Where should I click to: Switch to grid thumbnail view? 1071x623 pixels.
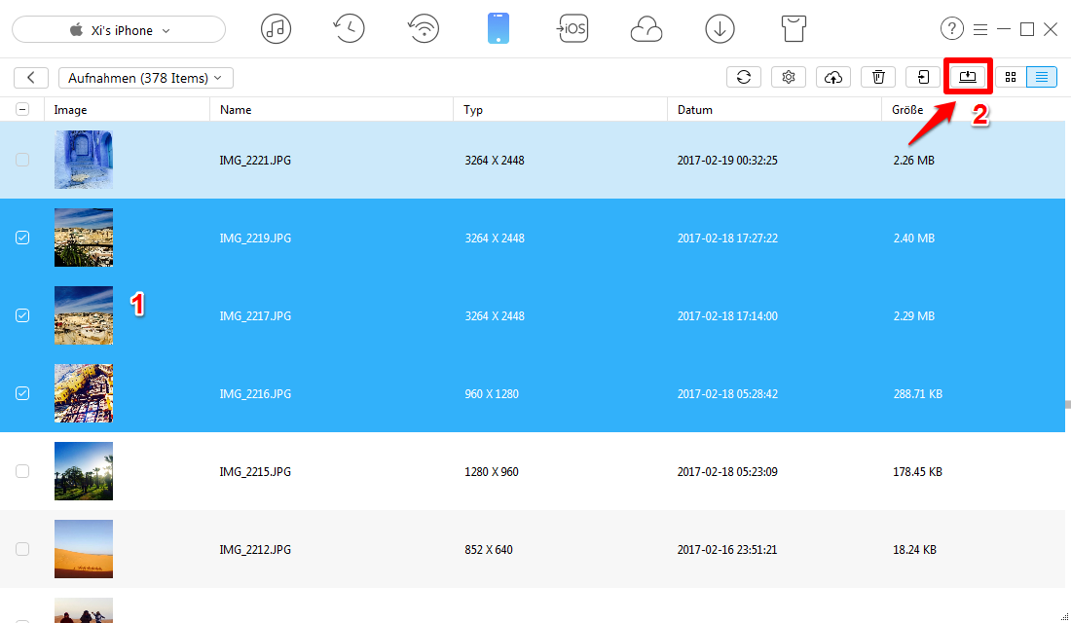[x=1011, y=77]
